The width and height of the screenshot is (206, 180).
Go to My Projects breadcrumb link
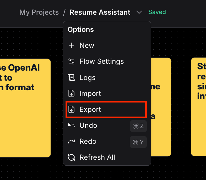pos(39,12)
